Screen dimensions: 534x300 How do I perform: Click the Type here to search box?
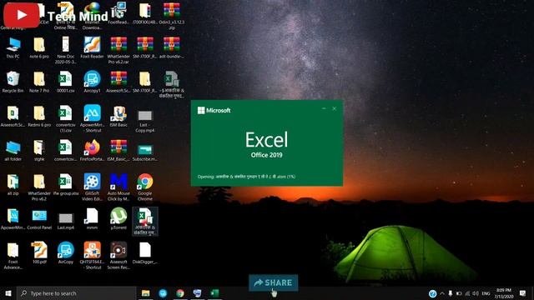click(77, 293)
